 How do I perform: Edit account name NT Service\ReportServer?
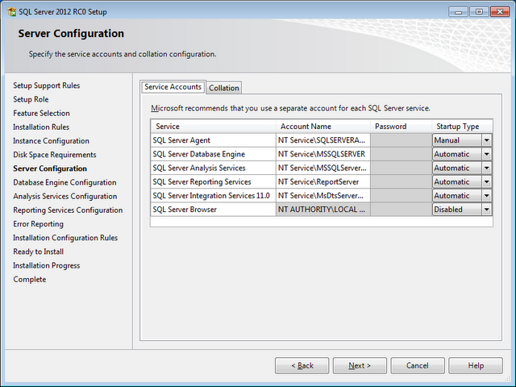[x=322, y=181]
